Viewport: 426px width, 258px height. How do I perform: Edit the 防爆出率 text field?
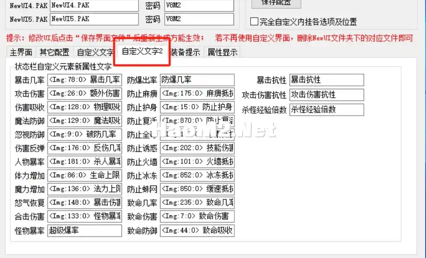pos(197,80)
